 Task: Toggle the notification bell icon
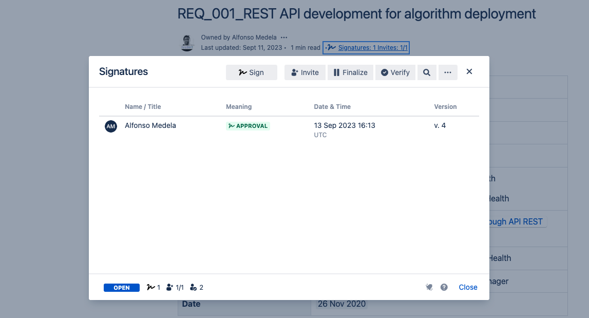click(x=429, y=288)
